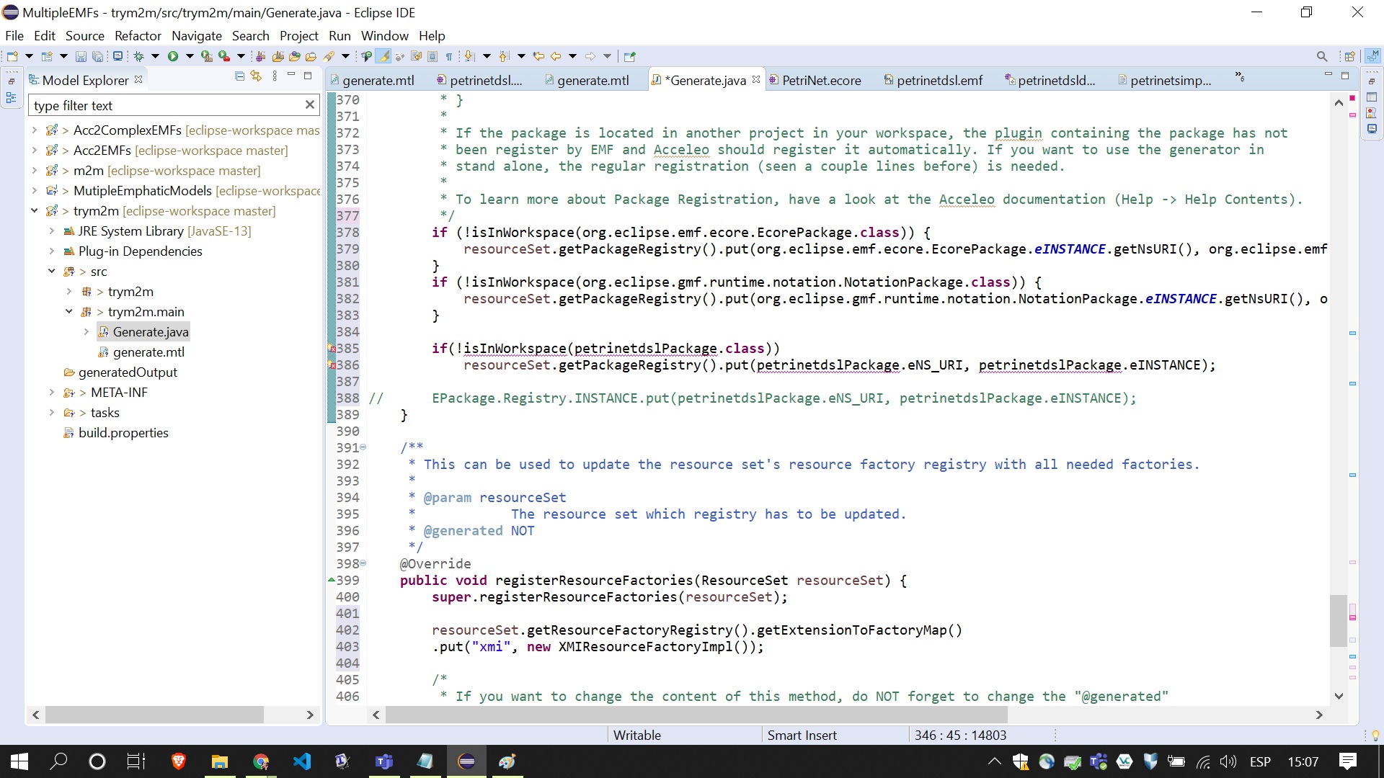Click the Pin Editor icon
This screenshot has width=1384, height=778.
(630, 56)
